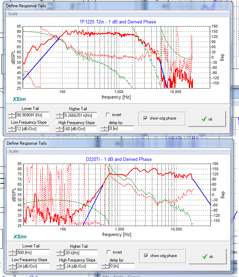Adjust stepper beside 12 dB/Oct slope
Screen dimensions: 239x277
click(x=12, y=129)
